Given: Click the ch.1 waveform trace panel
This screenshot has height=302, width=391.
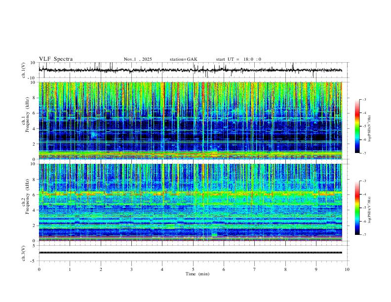Looking at the screenshot, I should click(193, 70).
